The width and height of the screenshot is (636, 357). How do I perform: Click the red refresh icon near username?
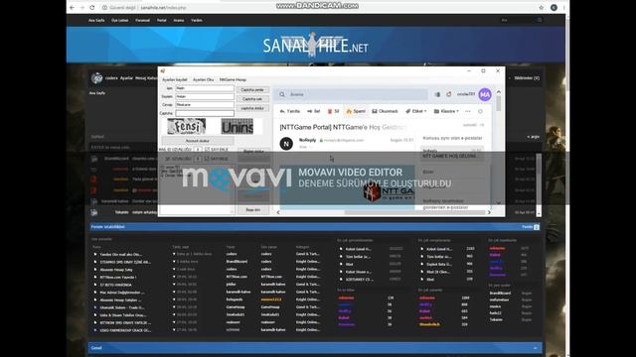448,94
